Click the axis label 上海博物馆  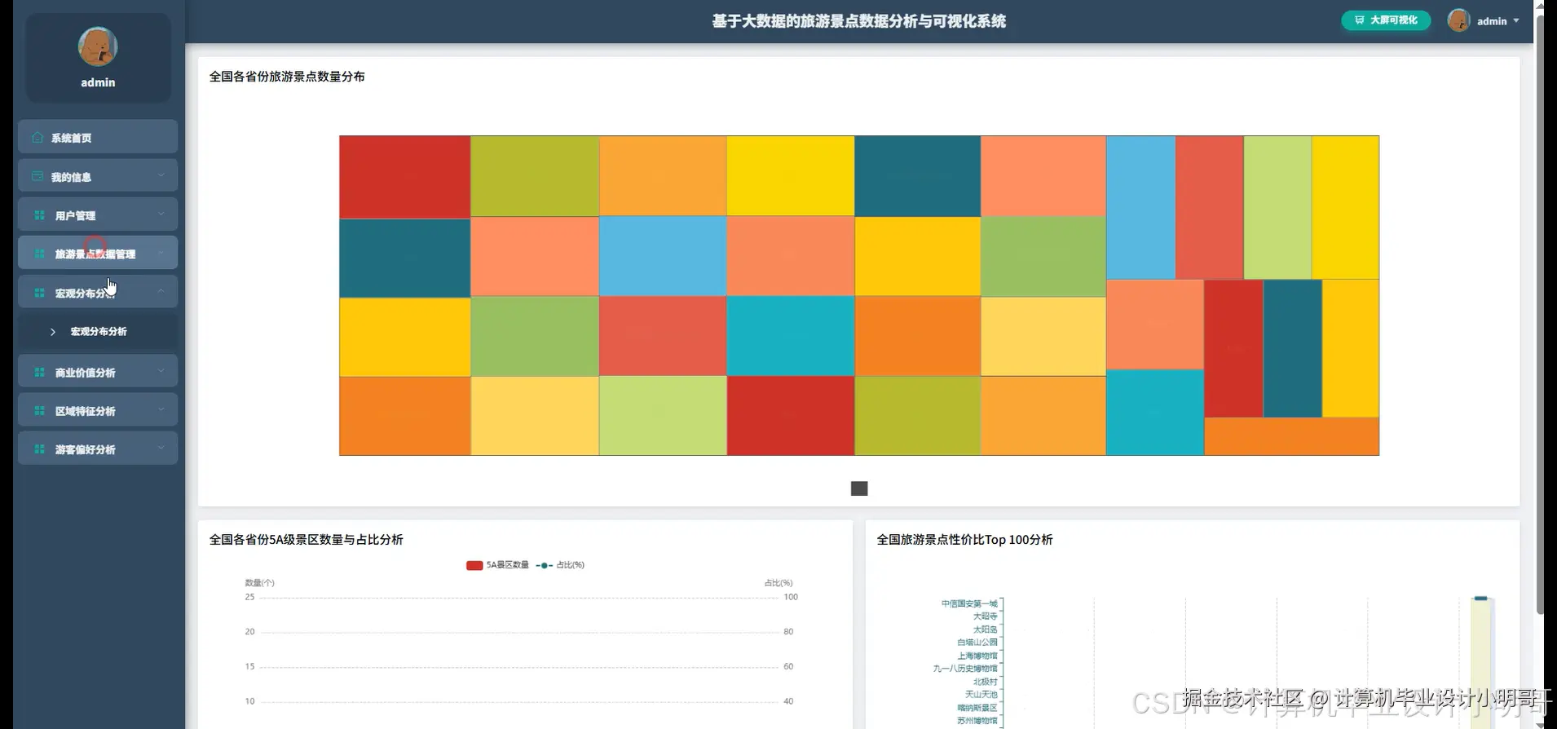(x=977, y=656)
